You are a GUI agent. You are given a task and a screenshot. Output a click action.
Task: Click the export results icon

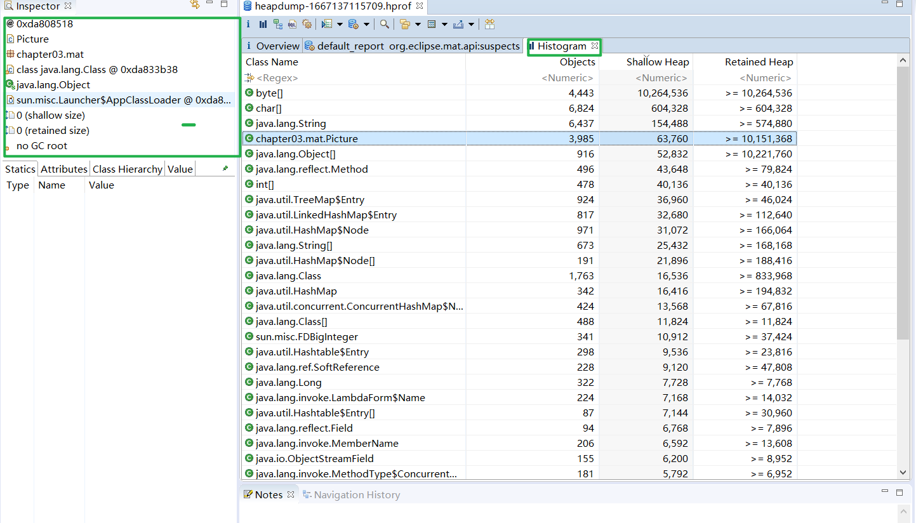click(x=458, y=24)
